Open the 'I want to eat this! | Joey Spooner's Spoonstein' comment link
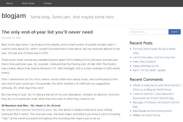Image resolution: width=183 pixels, height=122 pixels. 153,96
